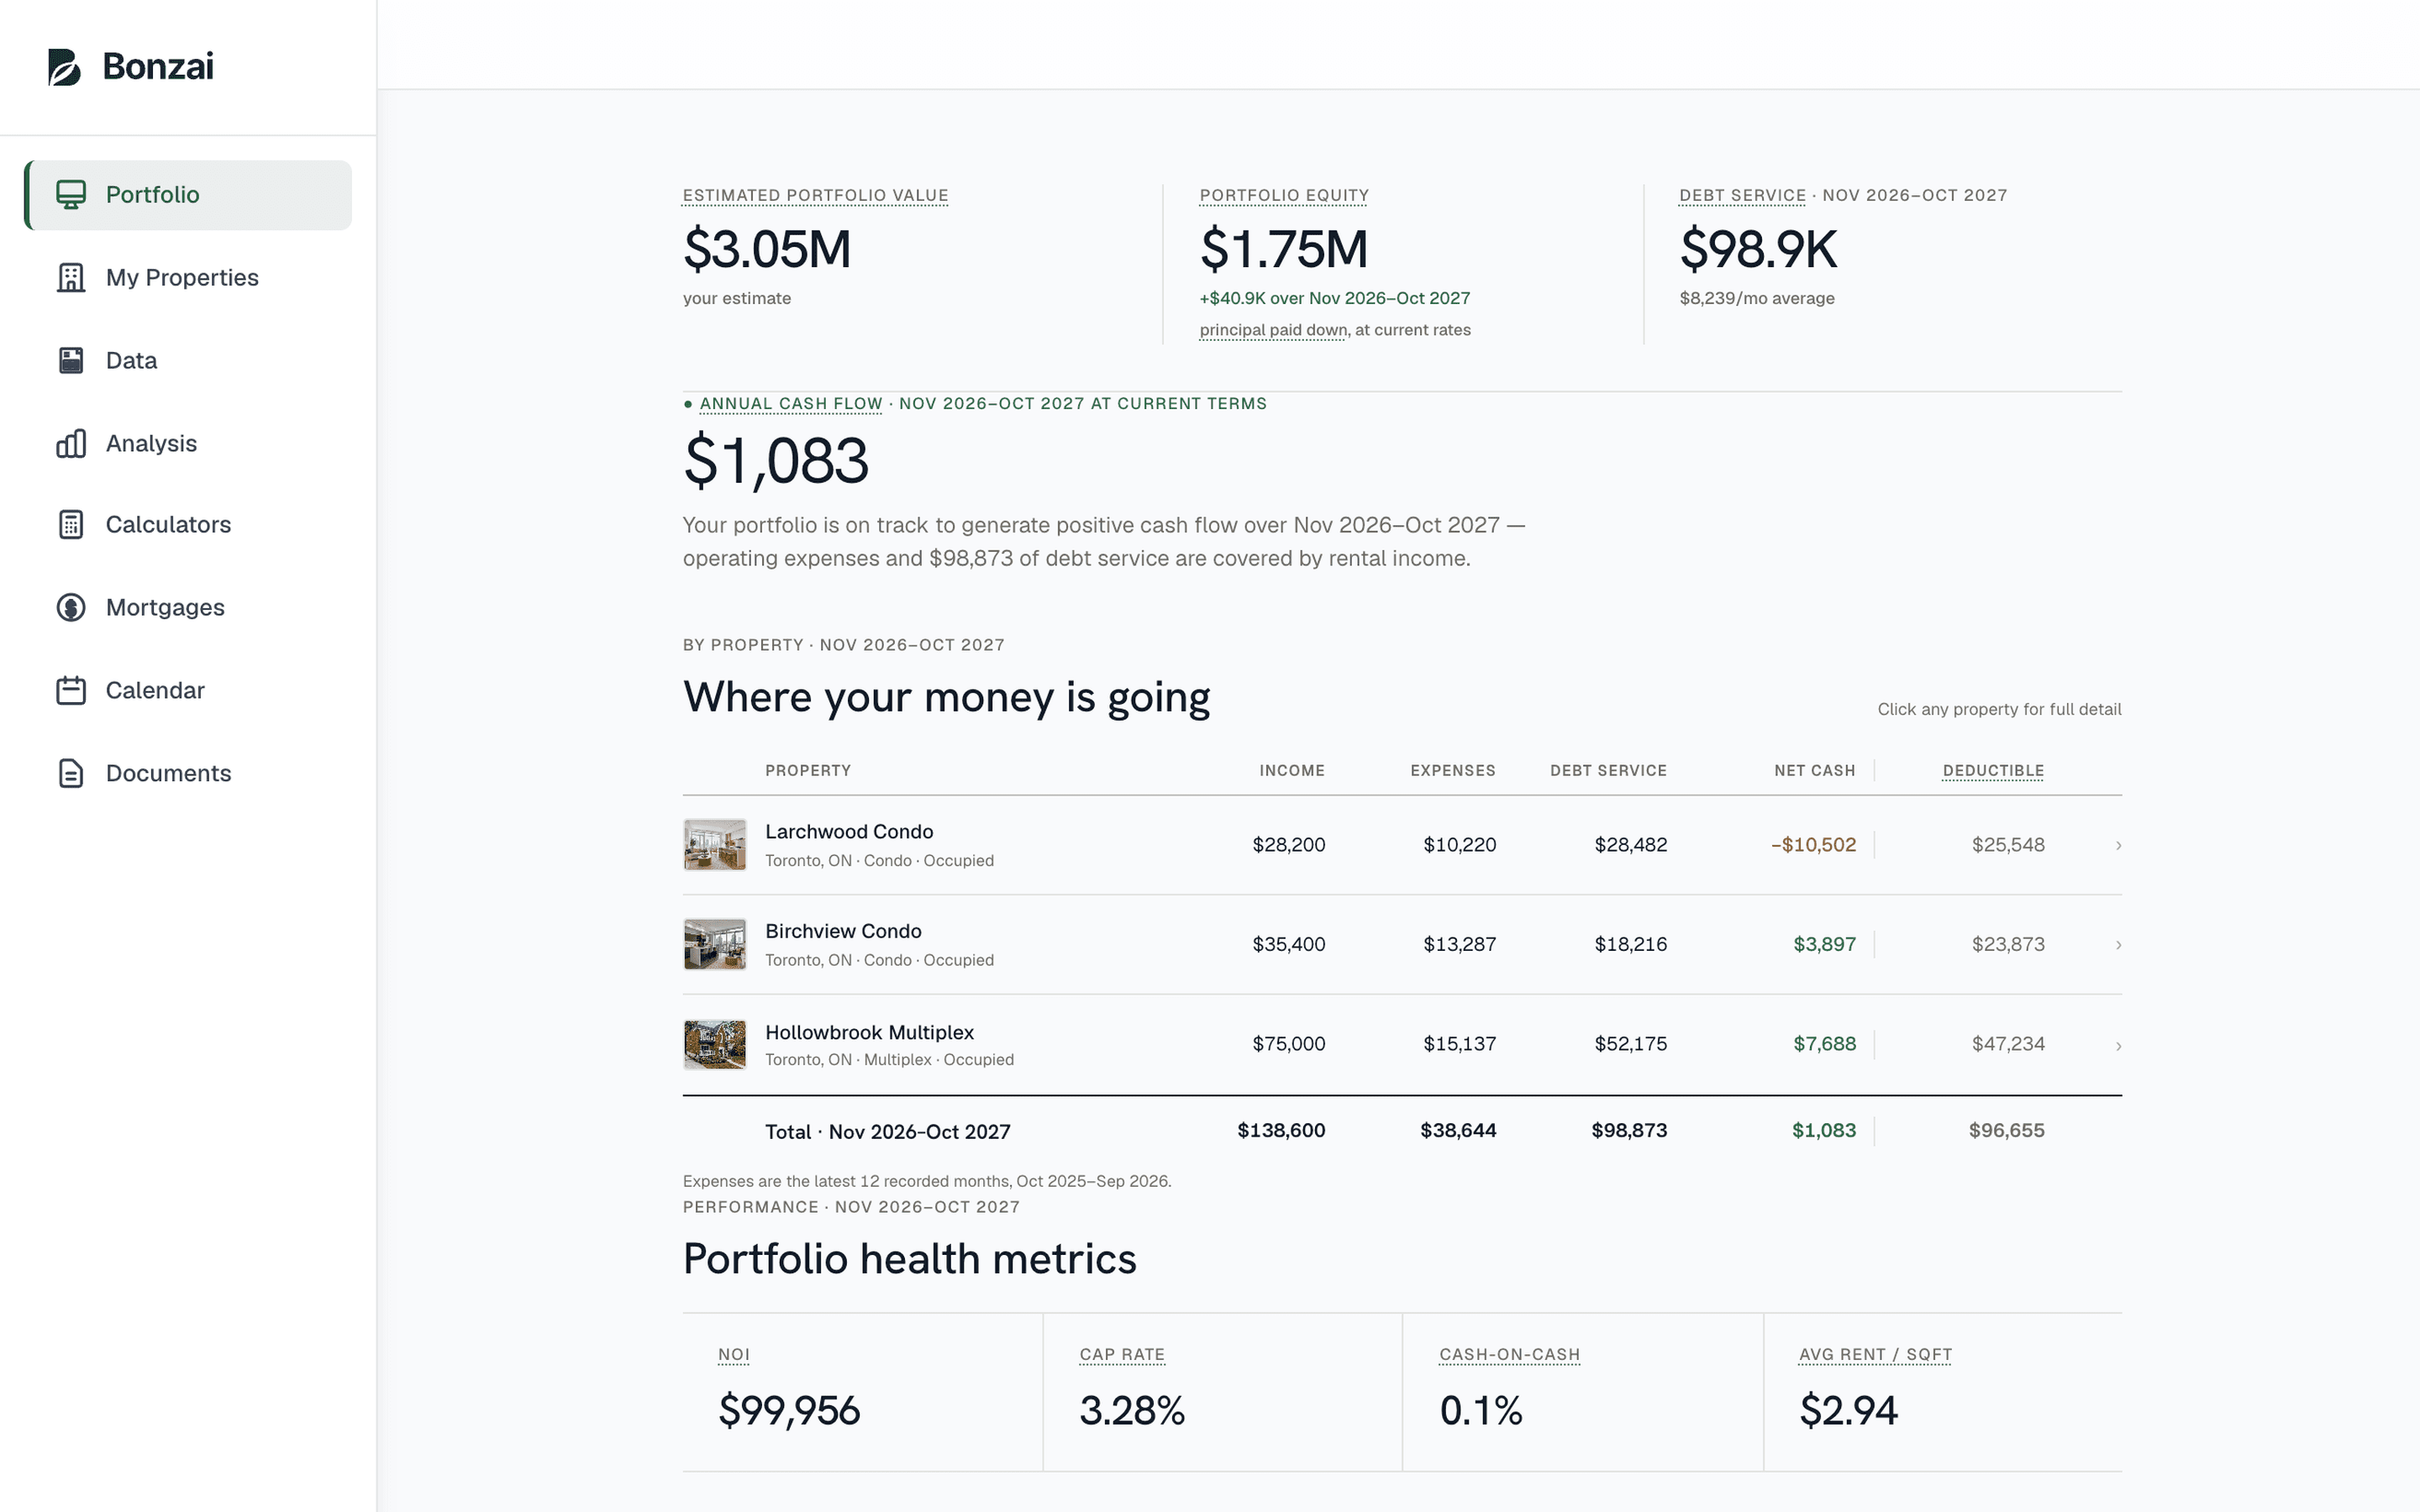
Task: Click the Net Cash column header
Action: (1814, 770)
